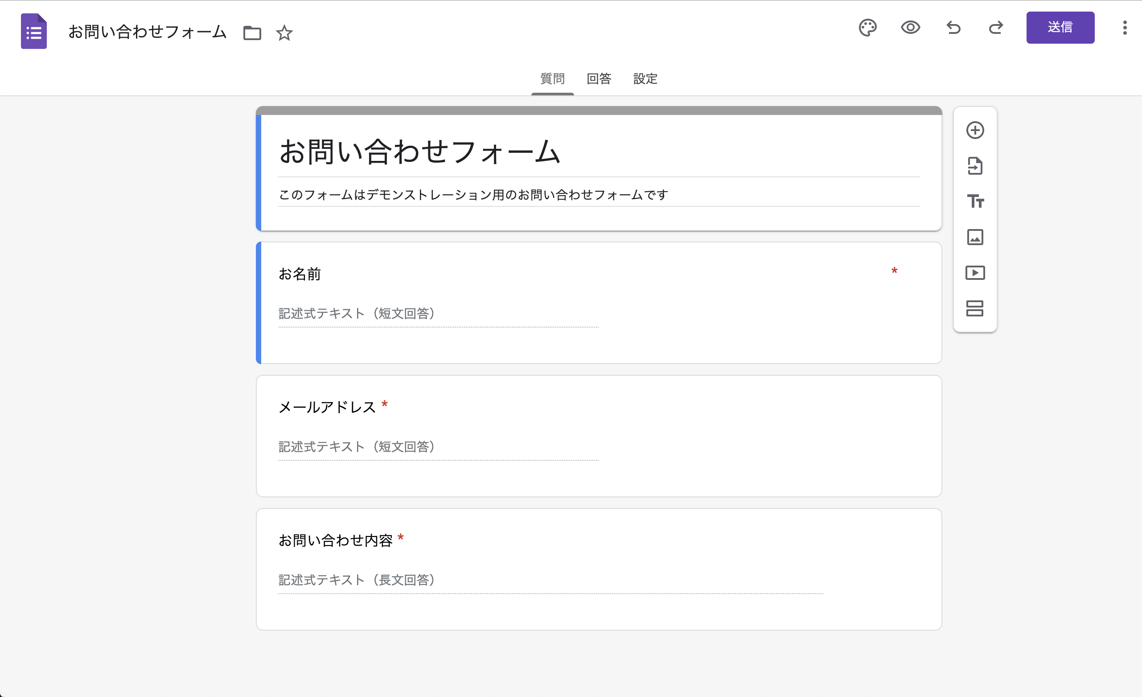The width and height of the screenshot is (1142, 697).
Task: Switch to the 回答 tab
Action: click(599, 79)
